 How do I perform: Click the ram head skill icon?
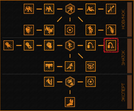point(49,66)
